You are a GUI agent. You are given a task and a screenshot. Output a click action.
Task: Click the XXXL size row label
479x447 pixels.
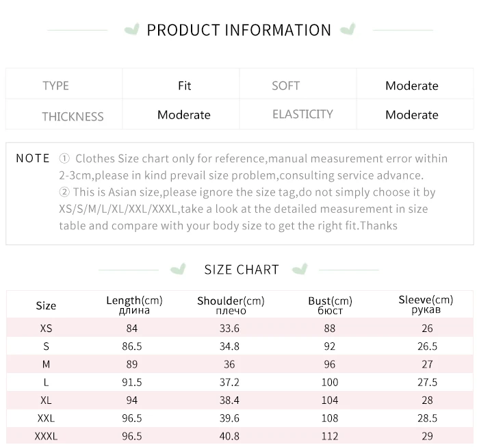tap(46, 436)
